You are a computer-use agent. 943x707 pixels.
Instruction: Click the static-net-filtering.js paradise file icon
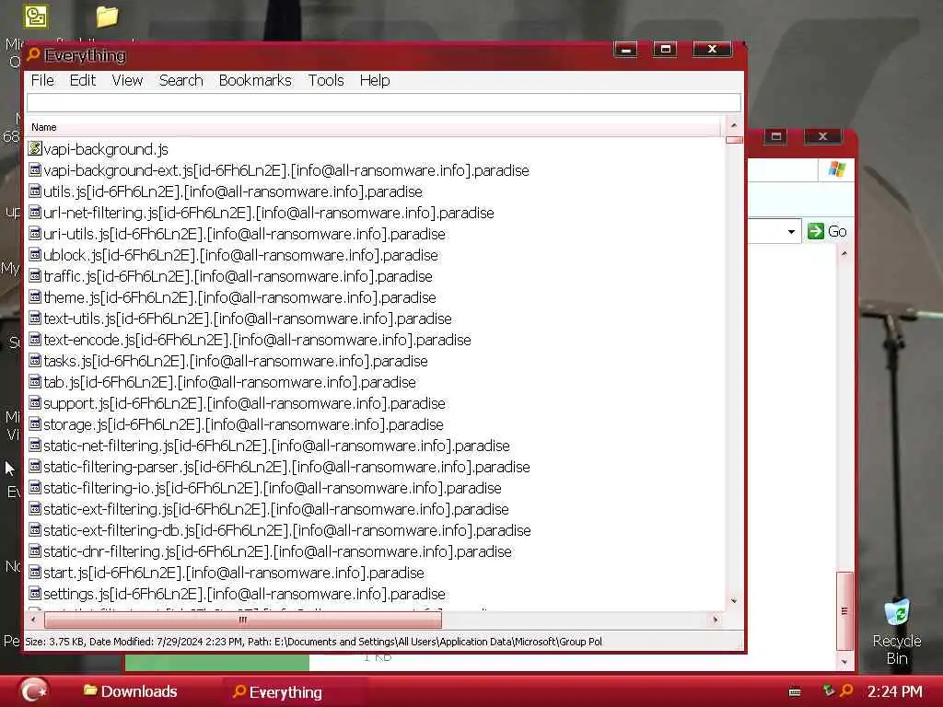(x=35, y=446)
